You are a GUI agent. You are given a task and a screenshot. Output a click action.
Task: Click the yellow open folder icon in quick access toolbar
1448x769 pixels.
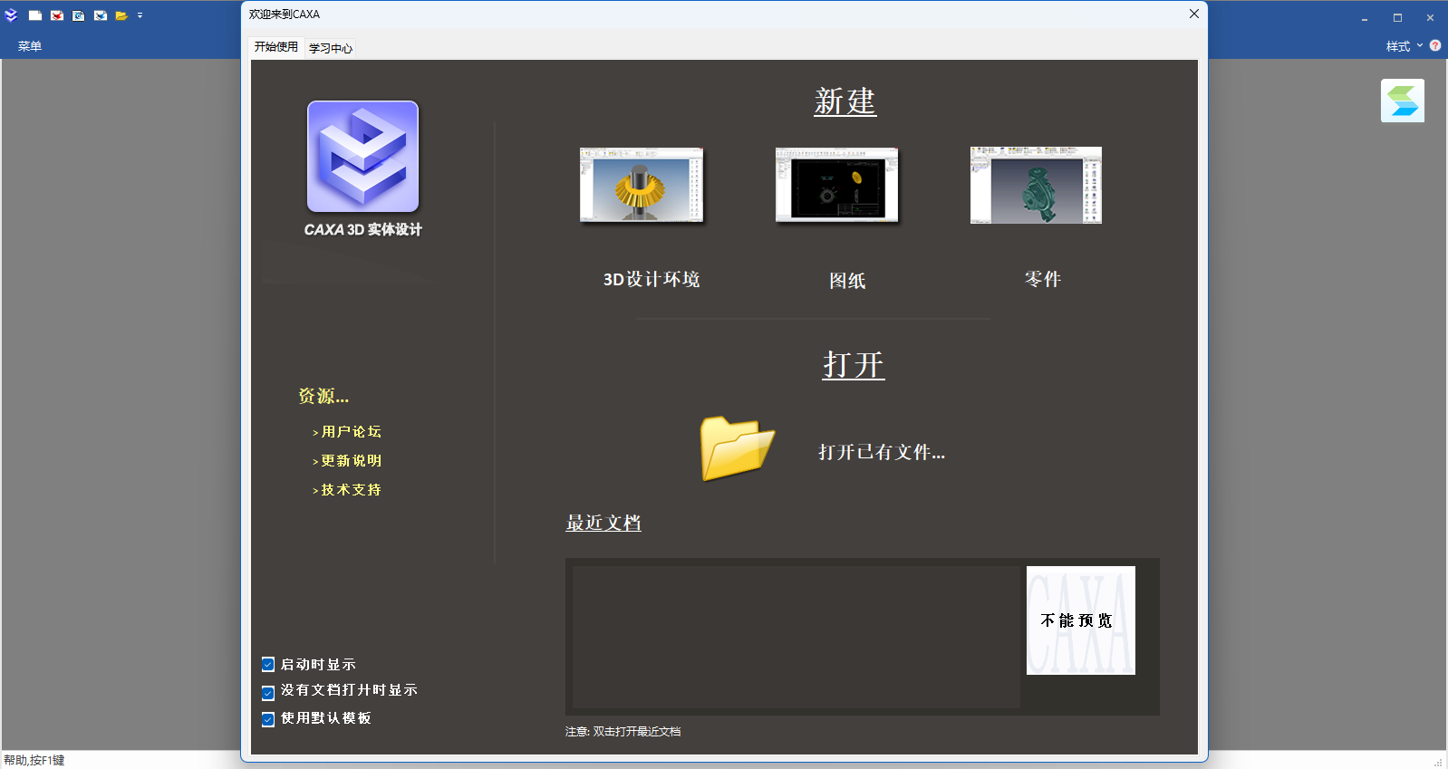click(x=121, y=15)
